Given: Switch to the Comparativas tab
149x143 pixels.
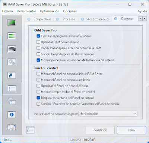Looking at the screenshot, I should pyautogui.click(x=39, y=19).
